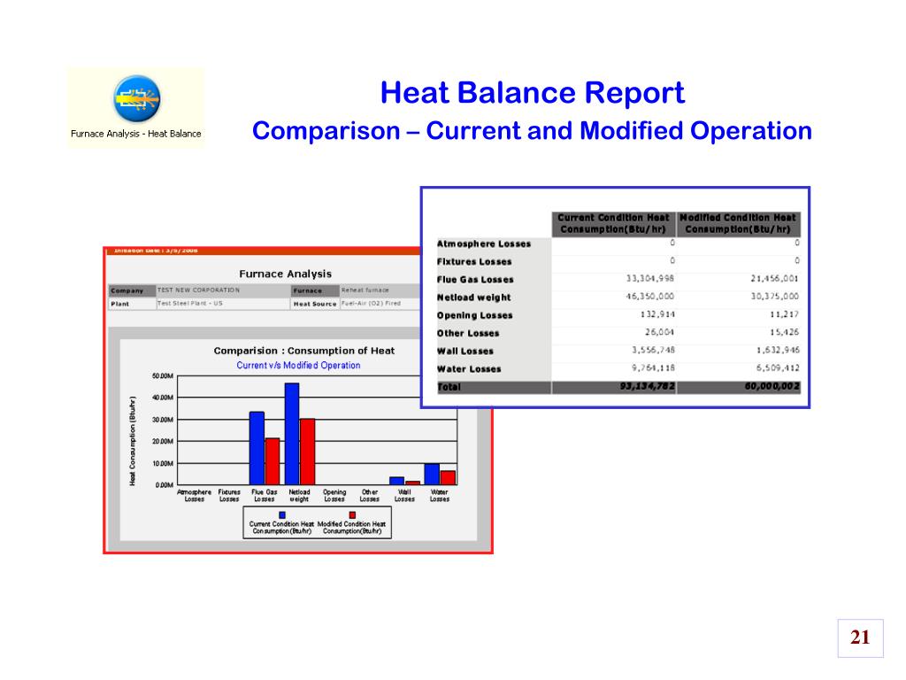Viewport: 906px width, 680px height.
Task: Click the Furnace field 'Reheat furnace'
Action: tap(365, 290)
